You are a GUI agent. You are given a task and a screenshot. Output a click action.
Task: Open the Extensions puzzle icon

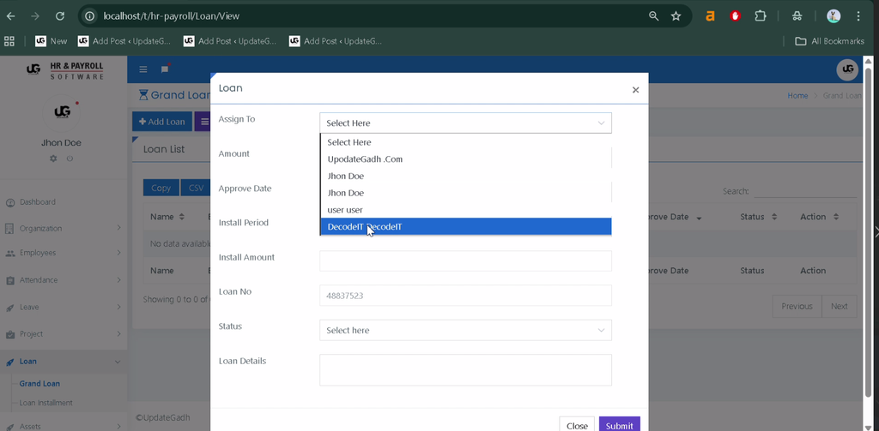click(761, 16)
